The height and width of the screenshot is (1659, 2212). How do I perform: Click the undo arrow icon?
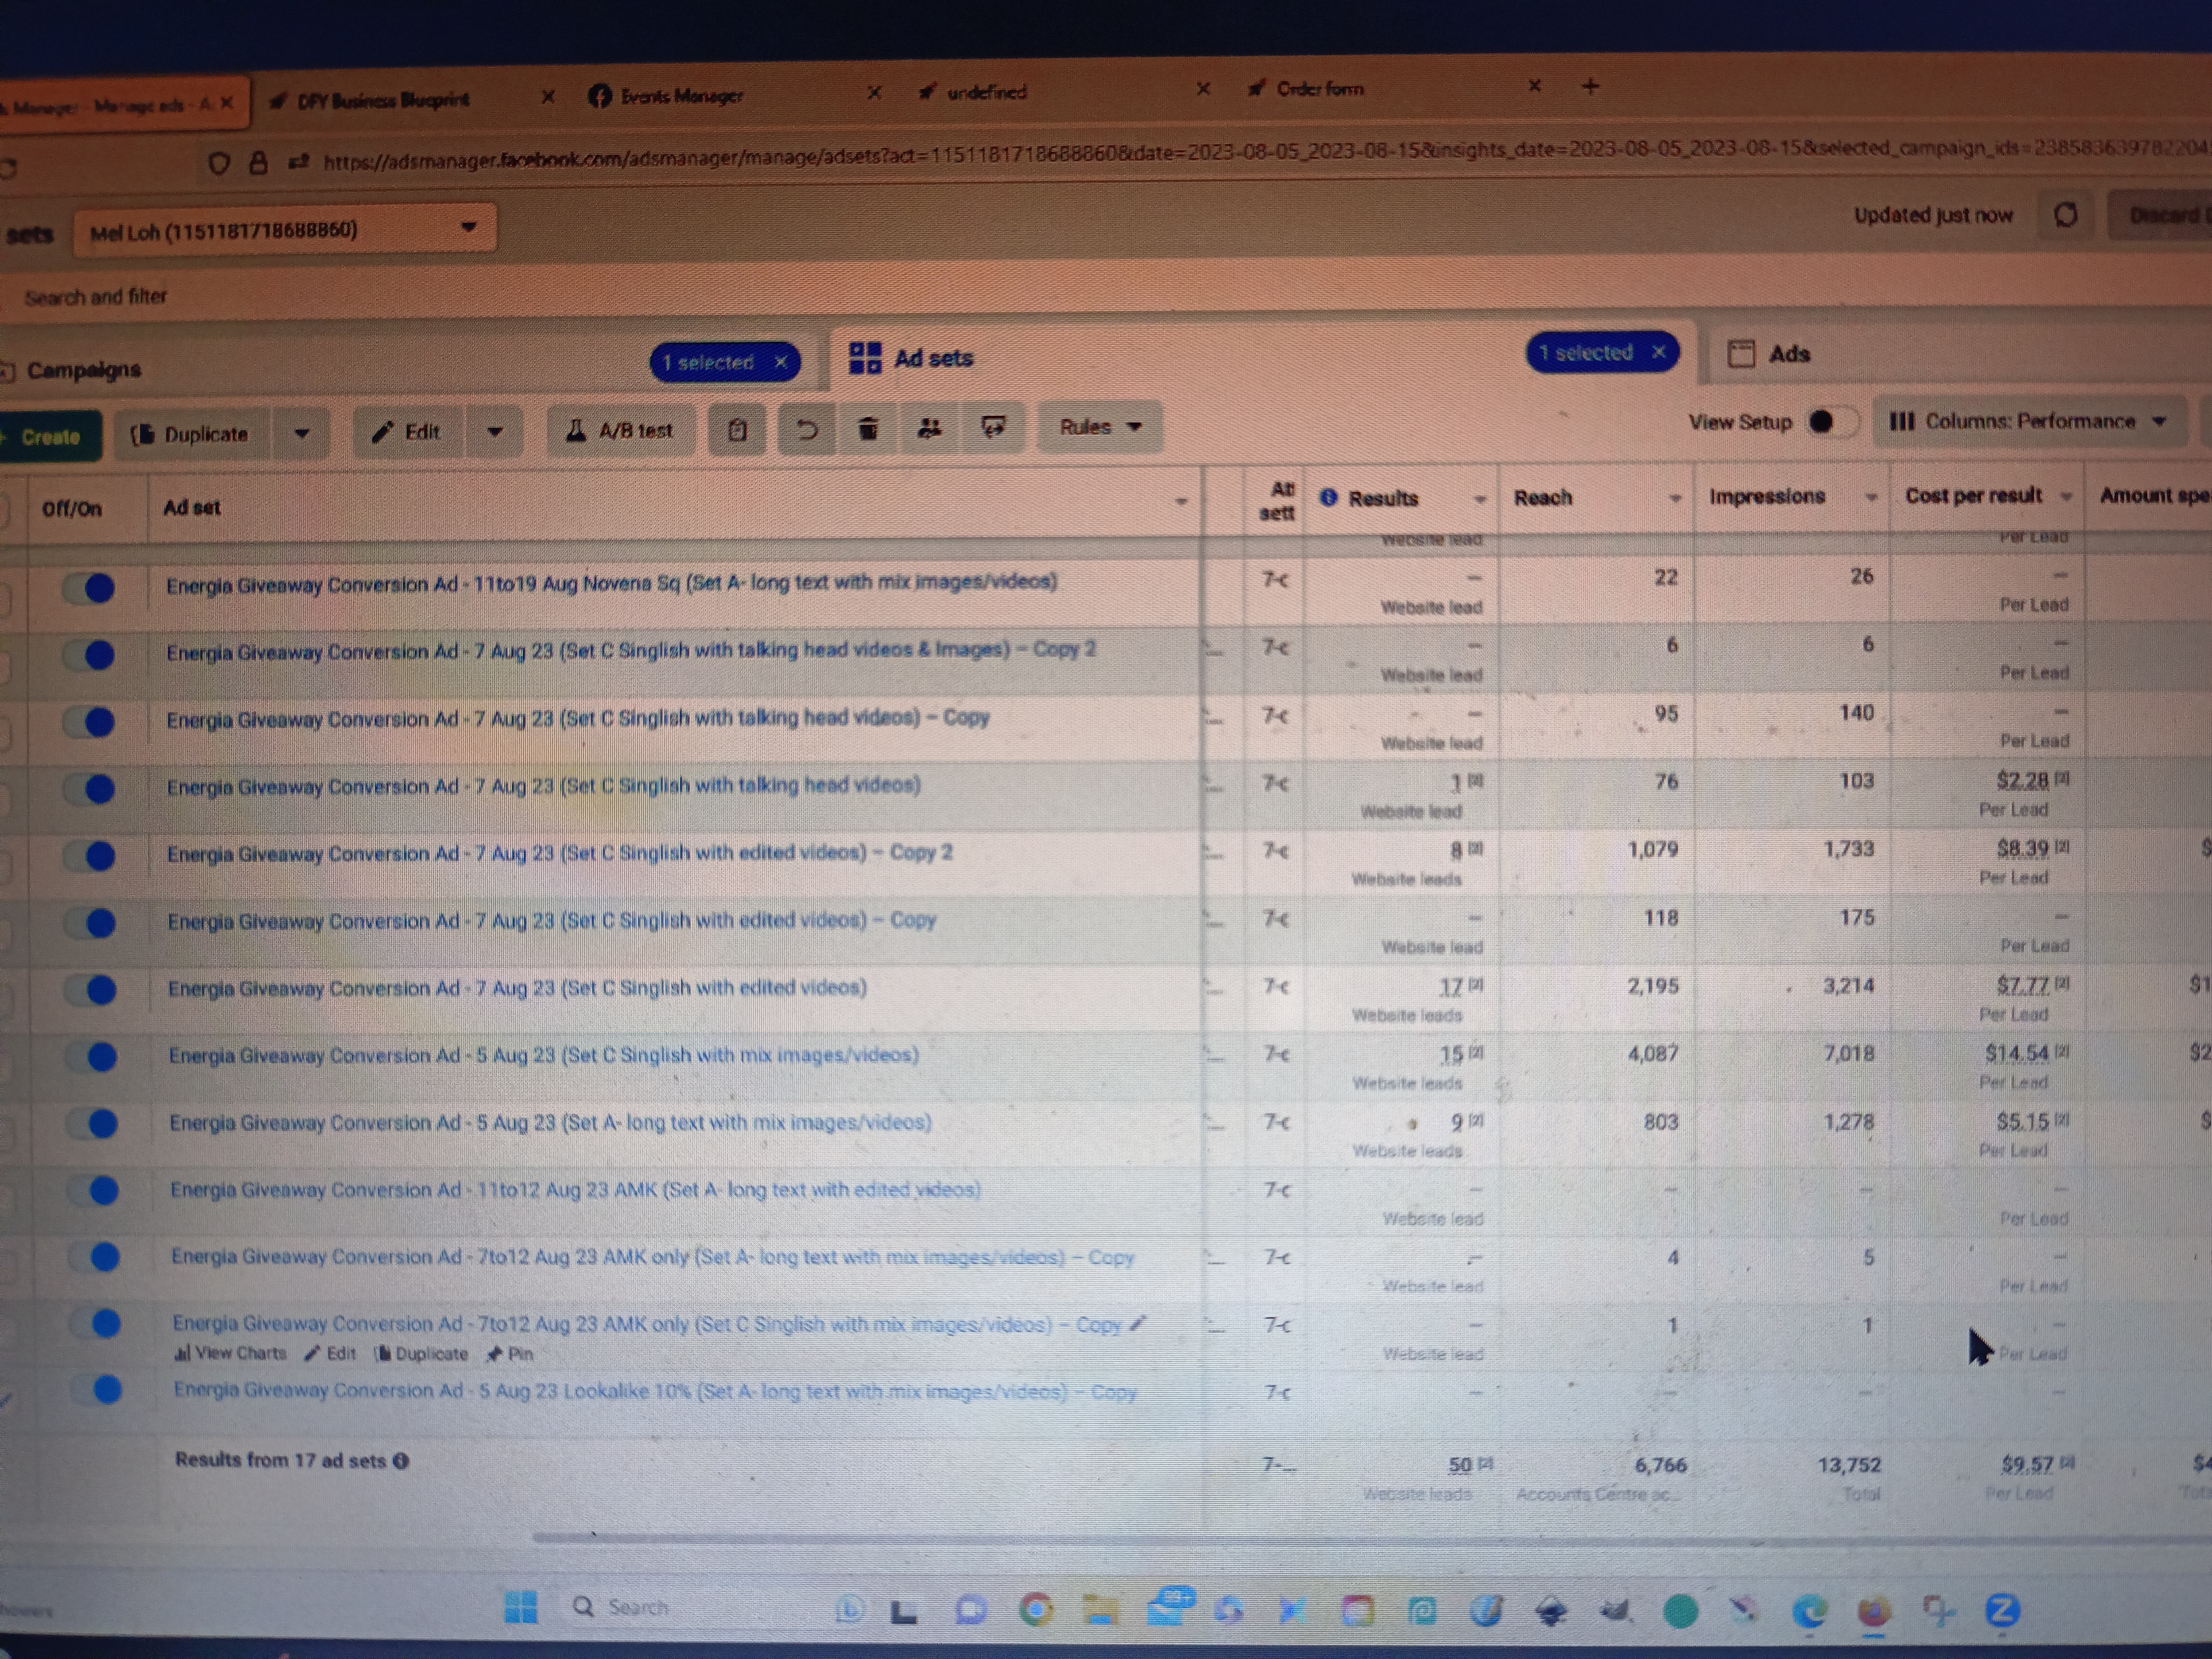(806, 430)
